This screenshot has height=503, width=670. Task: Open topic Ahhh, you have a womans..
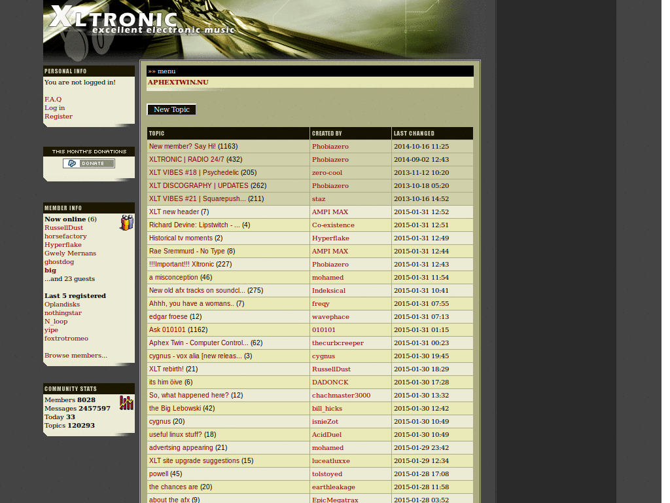pyautogui.click(x=192, y=304)
